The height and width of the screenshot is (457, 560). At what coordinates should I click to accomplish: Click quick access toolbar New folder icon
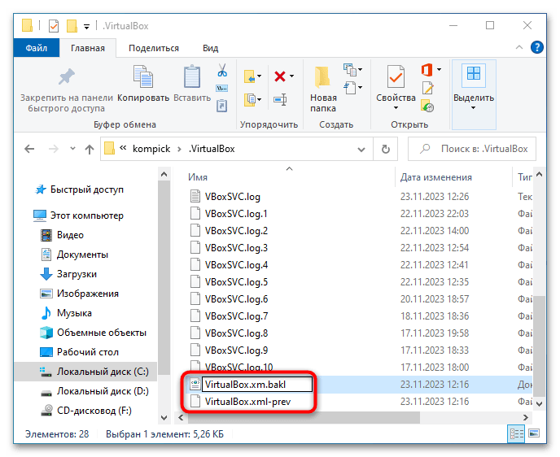click(72, 26)
